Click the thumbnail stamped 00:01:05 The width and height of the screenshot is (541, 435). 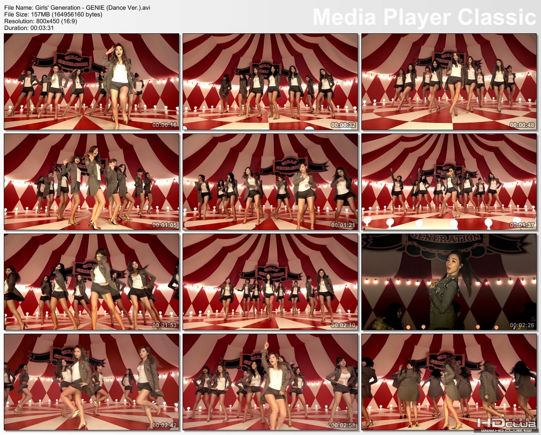[x=91, y=182]
